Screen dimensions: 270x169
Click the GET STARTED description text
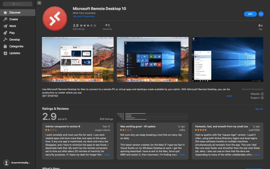pos(50,96)
